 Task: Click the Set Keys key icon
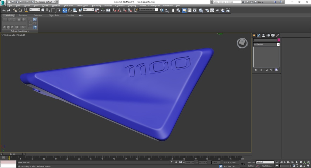click(x=243, y=164)
